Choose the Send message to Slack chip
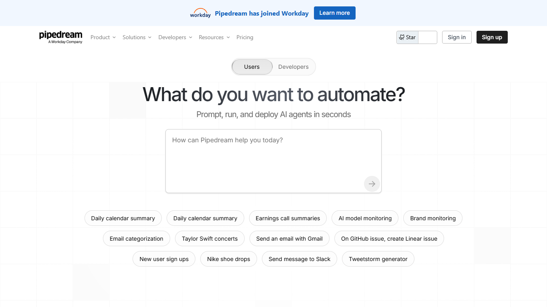Image resolution: width=547 pixels, height=307 pixels. [300, 259]
